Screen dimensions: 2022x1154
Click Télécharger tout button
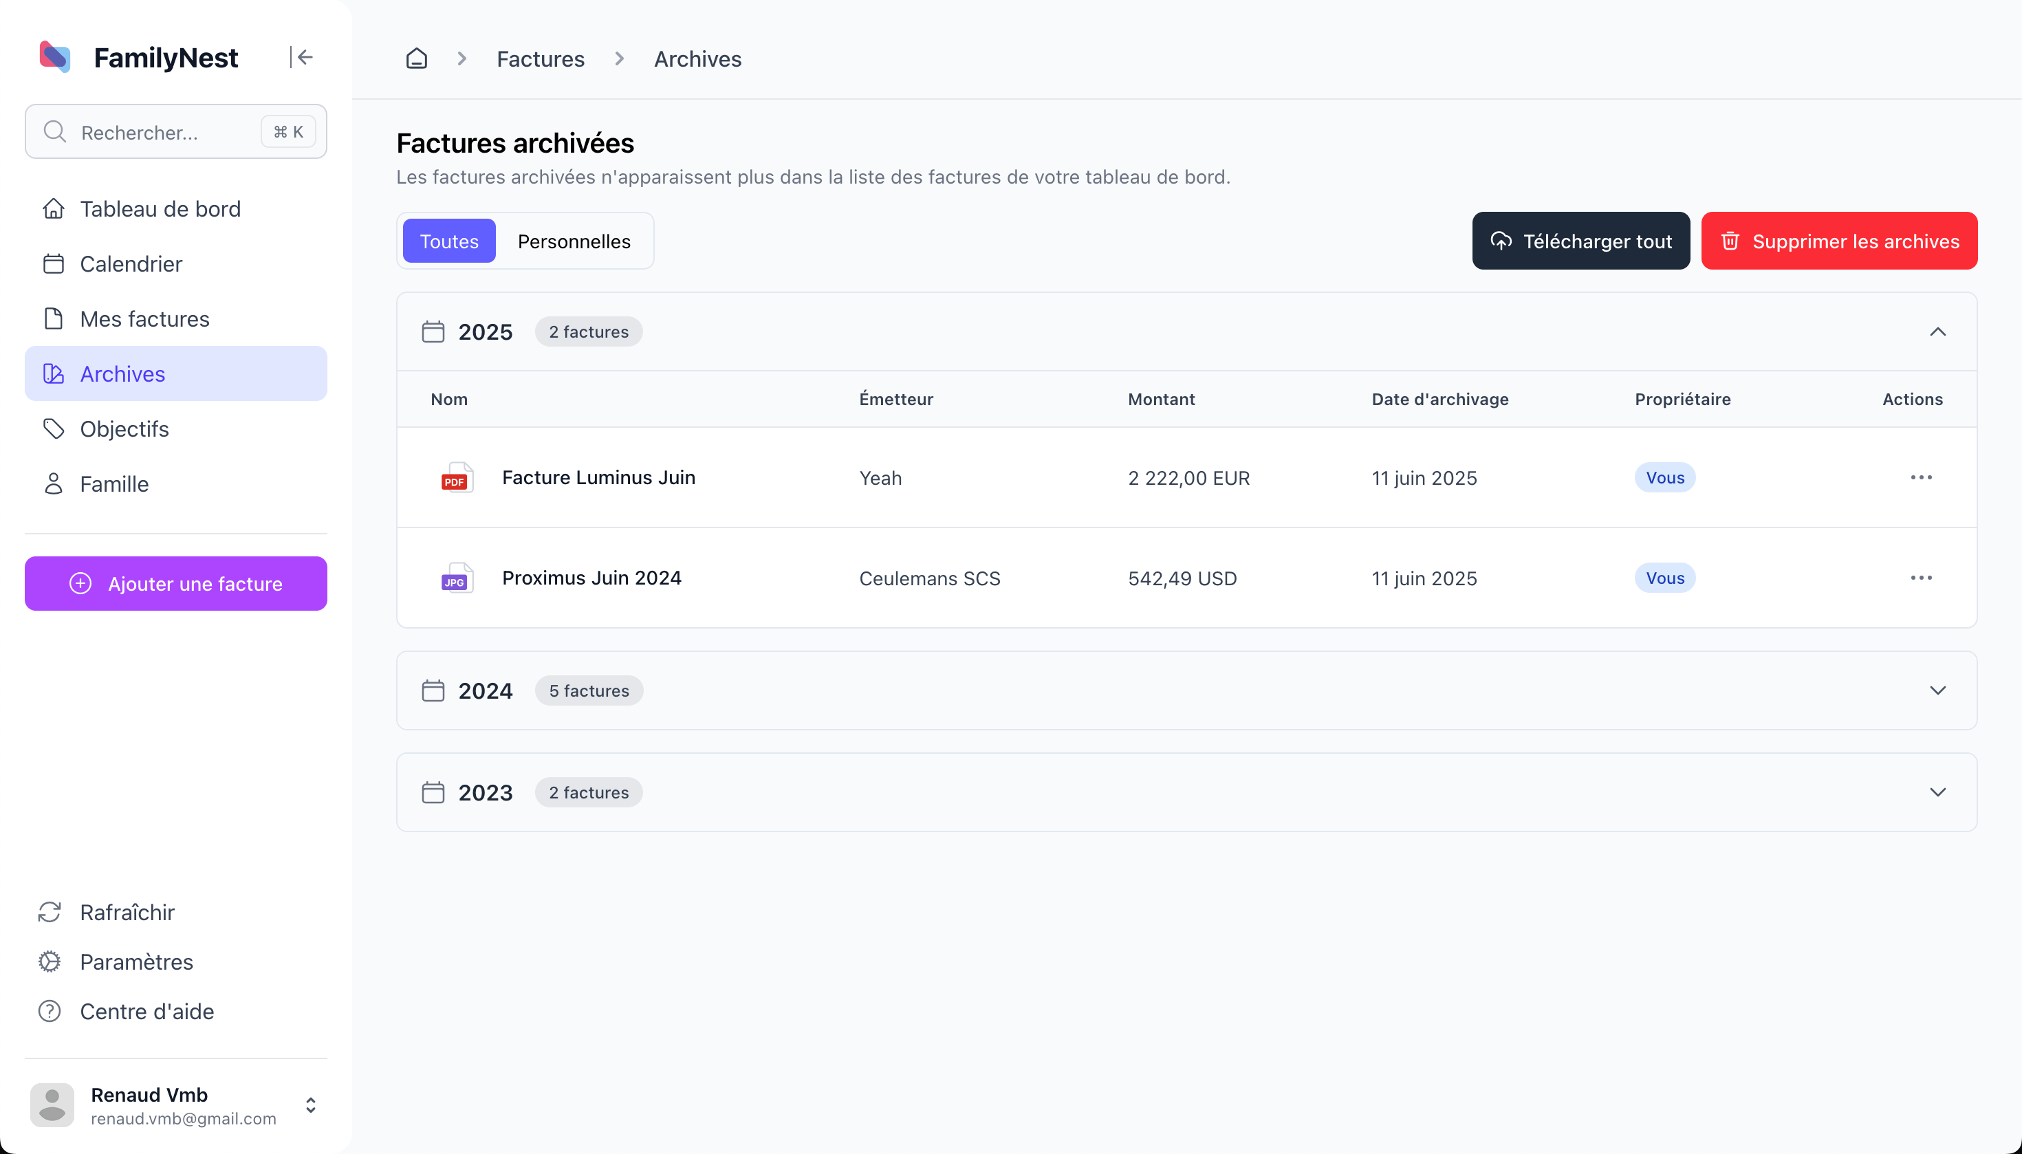coord(1580,241)
